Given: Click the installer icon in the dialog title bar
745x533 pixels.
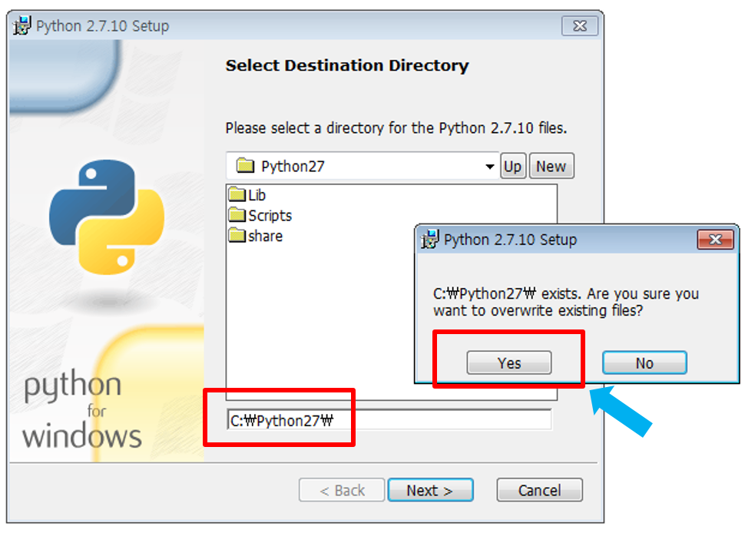Looking at the screenshot, I should coord(431,240).
